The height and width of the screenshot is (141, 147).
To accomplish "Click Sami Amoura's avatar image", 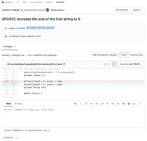I will pyautogui.click(x=47, y=10).
